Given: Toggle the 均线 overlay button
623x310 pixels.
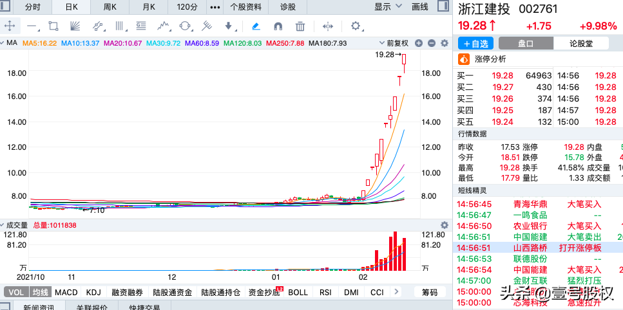Looking at the screenshot, I should (41, 293).
